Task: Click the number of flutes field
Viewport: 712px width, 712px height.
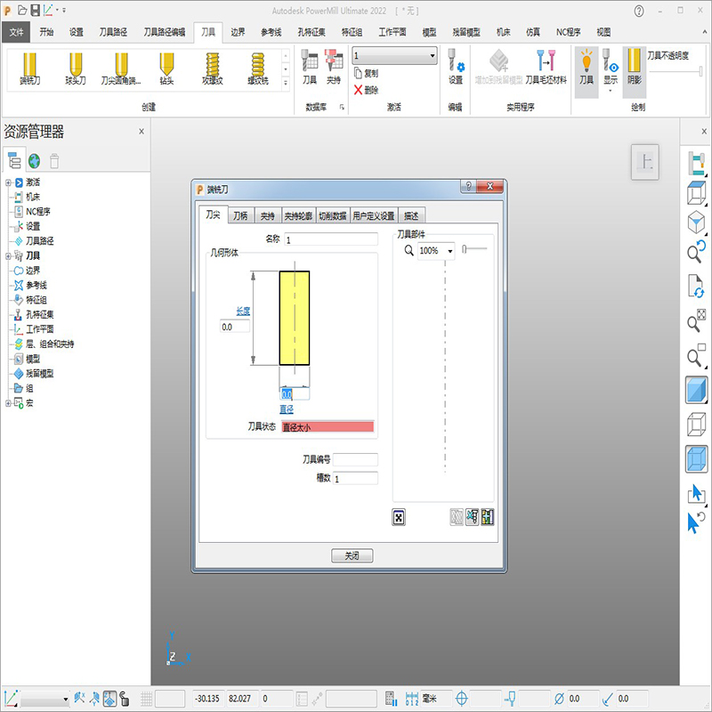Action: pos(355,478)
